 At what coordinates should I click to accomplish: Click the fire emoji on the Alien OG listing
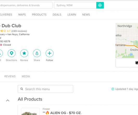(x=47, y=113)
